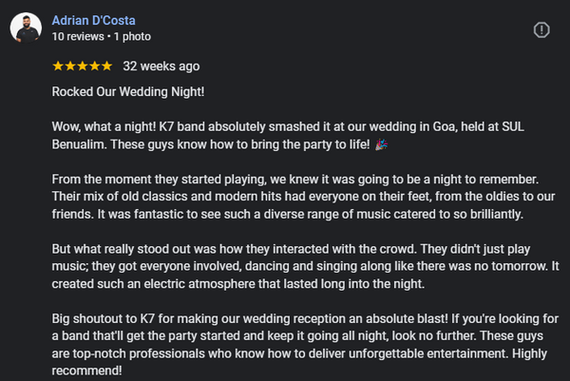Open the Adrian D'Costa profile link

click(x=93, y=20)
